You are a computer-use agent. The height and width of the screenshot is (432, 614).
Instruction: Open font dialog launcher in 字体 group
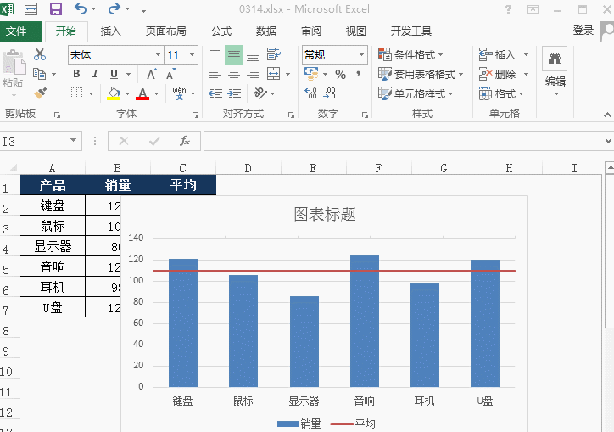pos(195,115)
